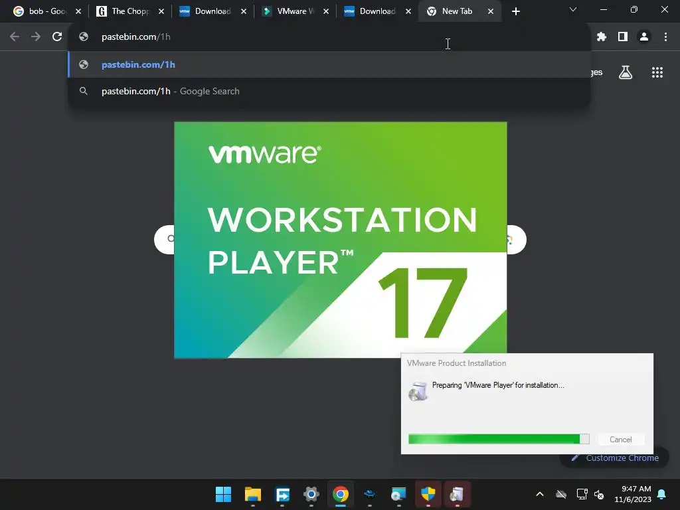The image size is (680, 510).
Task: Close the first Download tab
Action: pyautogui.click(x=244, y=11)
